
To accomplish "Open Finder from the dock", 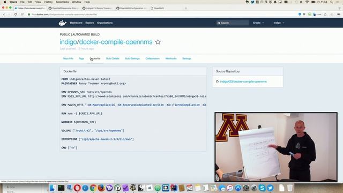I will (53, 188).
